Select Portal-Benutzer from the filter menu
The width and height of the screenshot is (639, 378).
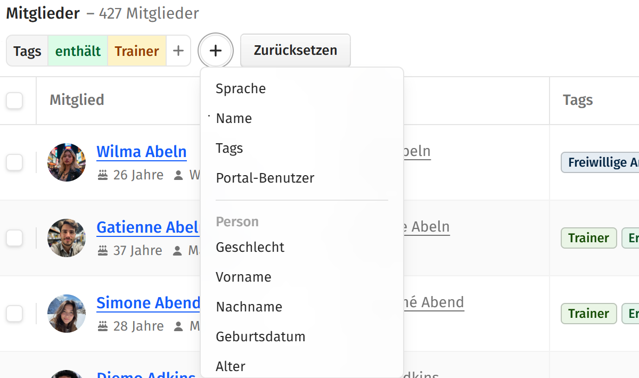[265, 178]
